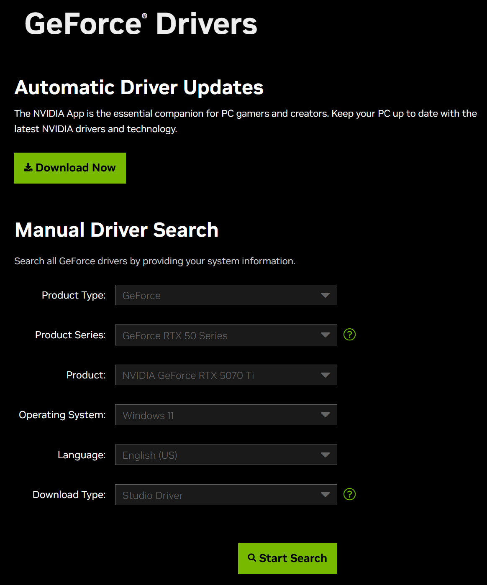Click the magnifier icon in Start Search

tap(252, 558)
